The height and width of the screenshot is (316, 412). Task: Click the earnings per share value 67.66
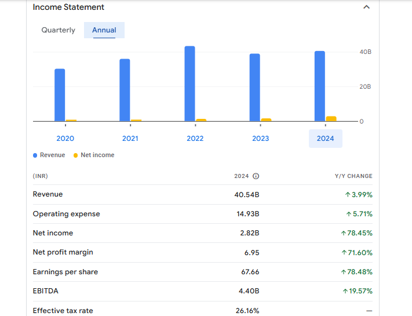[x=250, y=272]
